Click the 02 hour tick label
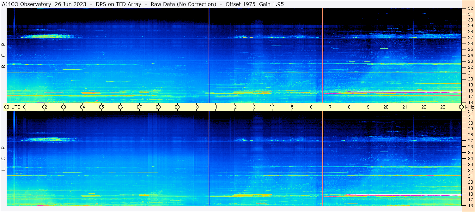Screen dimensions: 475x212 point(45,107)
